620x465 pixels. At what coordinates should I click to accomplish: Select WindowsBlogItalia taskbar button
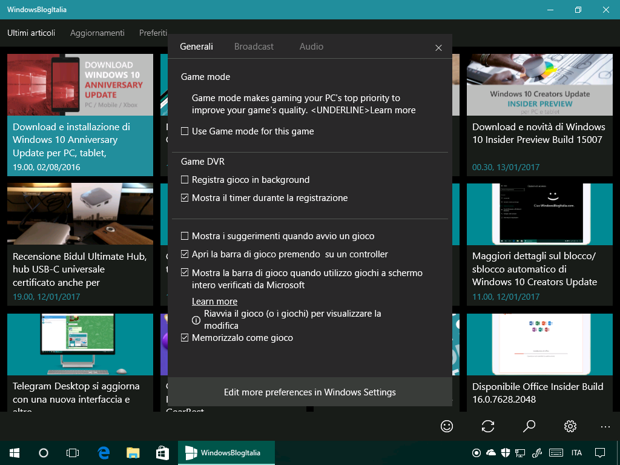[x=226, y=453]
